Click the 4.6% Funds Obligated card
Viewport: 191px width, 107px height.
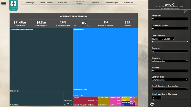[x=63, y=24]
